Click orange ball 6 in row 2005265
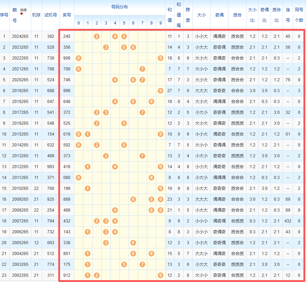Viewport: 306px width, 282px height. pyautogui.click(x=133, y=243)
